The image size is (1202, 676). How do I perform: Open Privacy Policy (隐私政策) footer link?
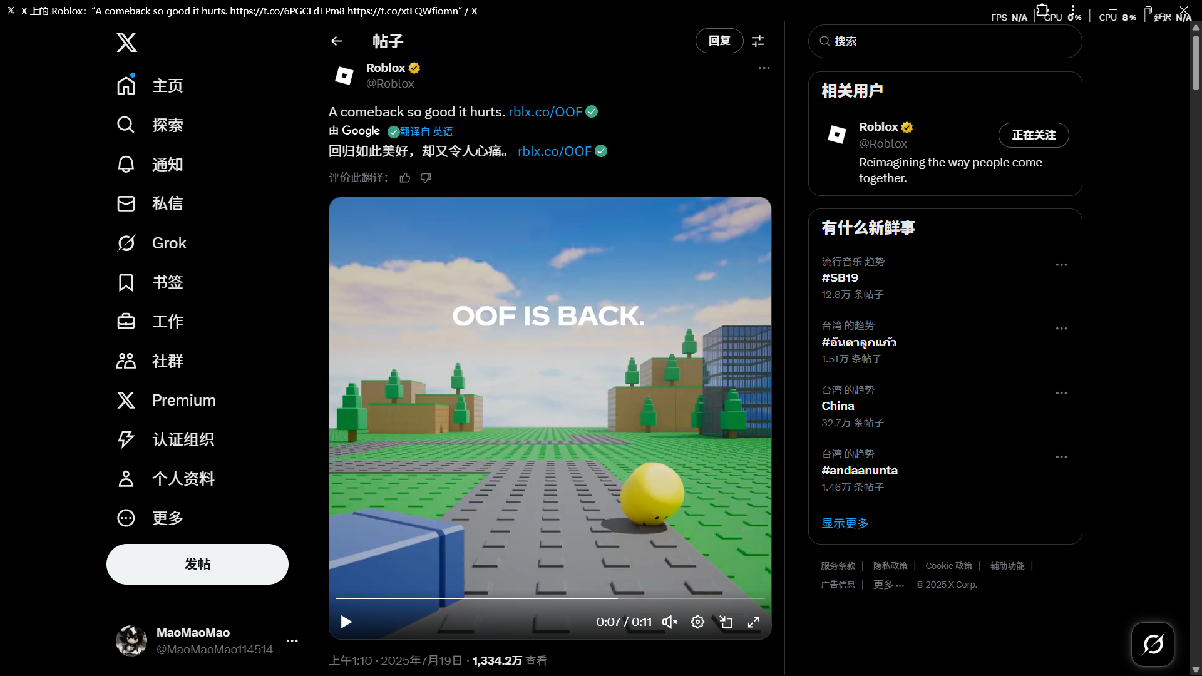[890, 566]
